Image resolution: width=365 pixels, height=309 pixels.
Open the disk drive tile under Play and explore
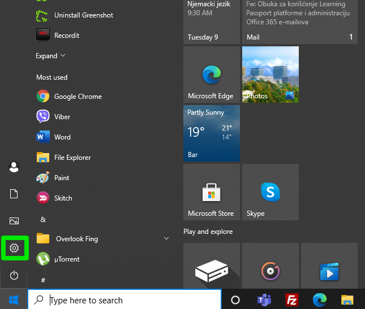click(212, 266)
